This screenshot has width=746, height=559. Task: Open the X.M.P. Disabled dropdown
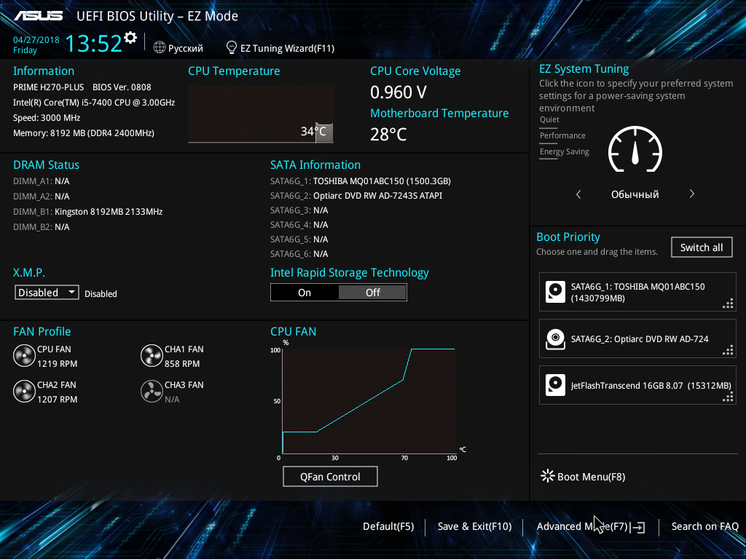(x=47, y=293)
